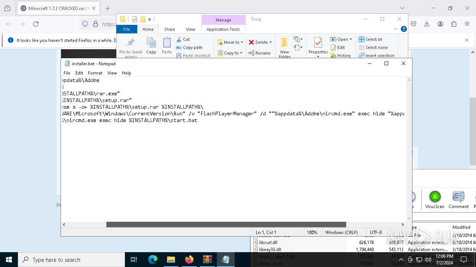Open Firefox list all tabs dropdown

402,8
